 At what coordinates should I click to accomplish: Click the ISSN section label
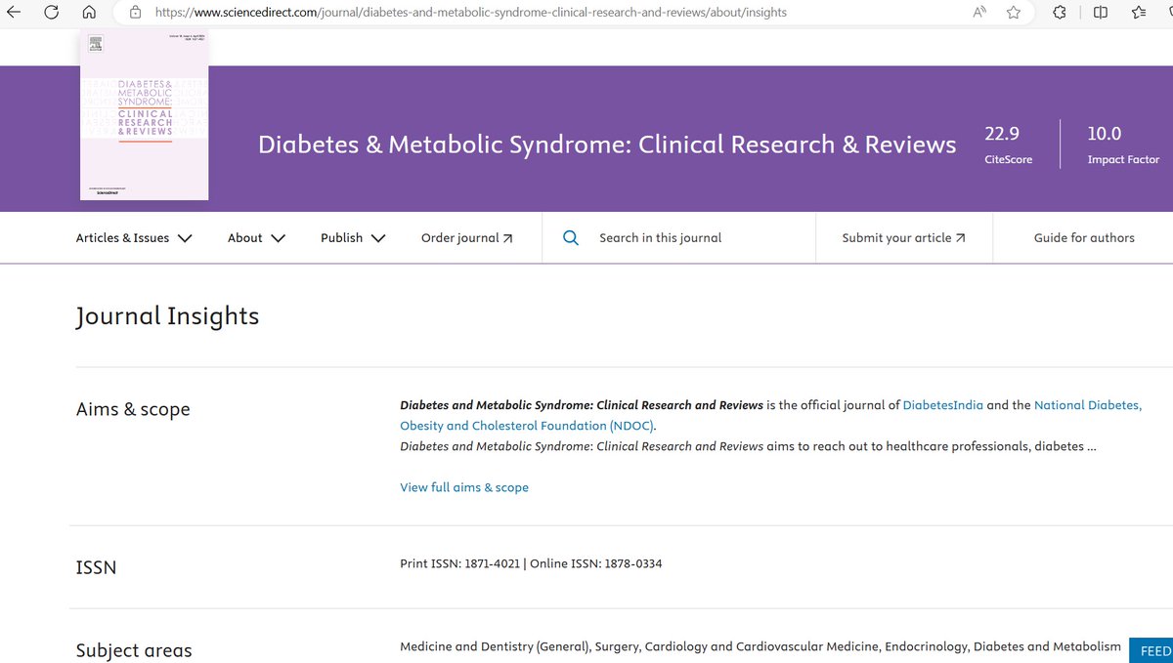(x=96, y=567)
